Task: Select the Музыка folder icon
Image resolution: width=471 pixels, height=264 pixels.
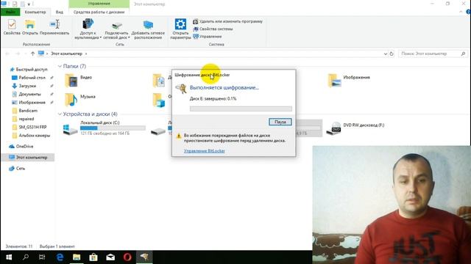Action: tap(71, 100)
